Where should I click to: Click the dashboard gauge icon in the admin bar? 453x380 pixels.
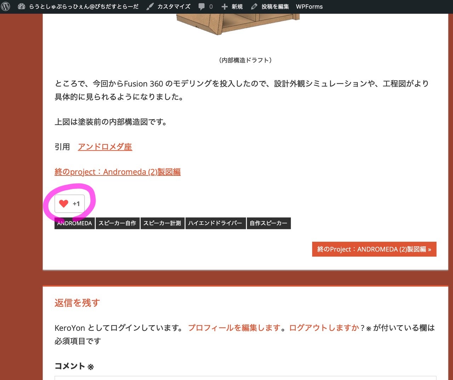[x=21, y=6]
